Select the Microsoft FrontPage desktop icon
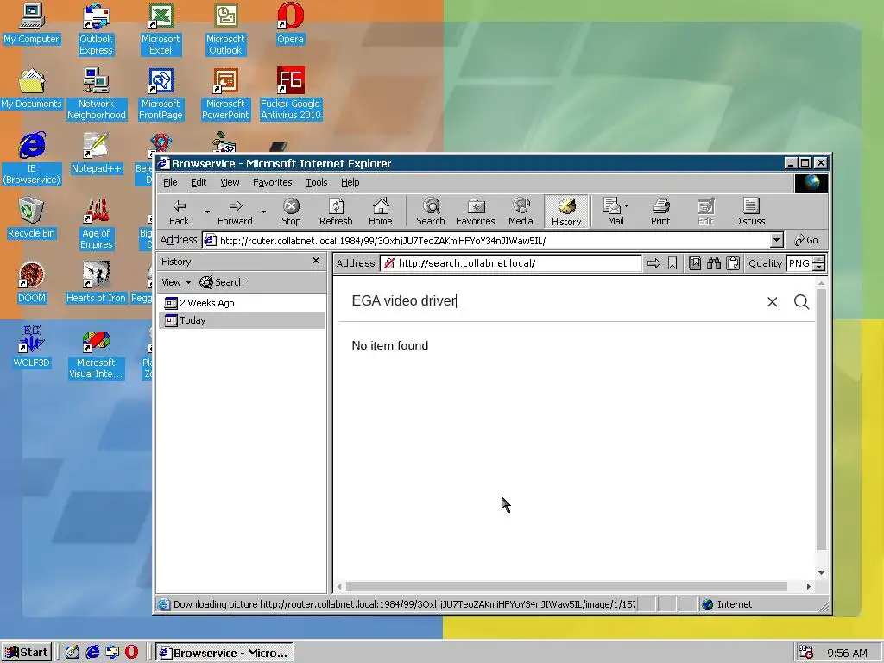Image resolution: width=884 pixels, height=663 pixels. [x=161, y=94]
